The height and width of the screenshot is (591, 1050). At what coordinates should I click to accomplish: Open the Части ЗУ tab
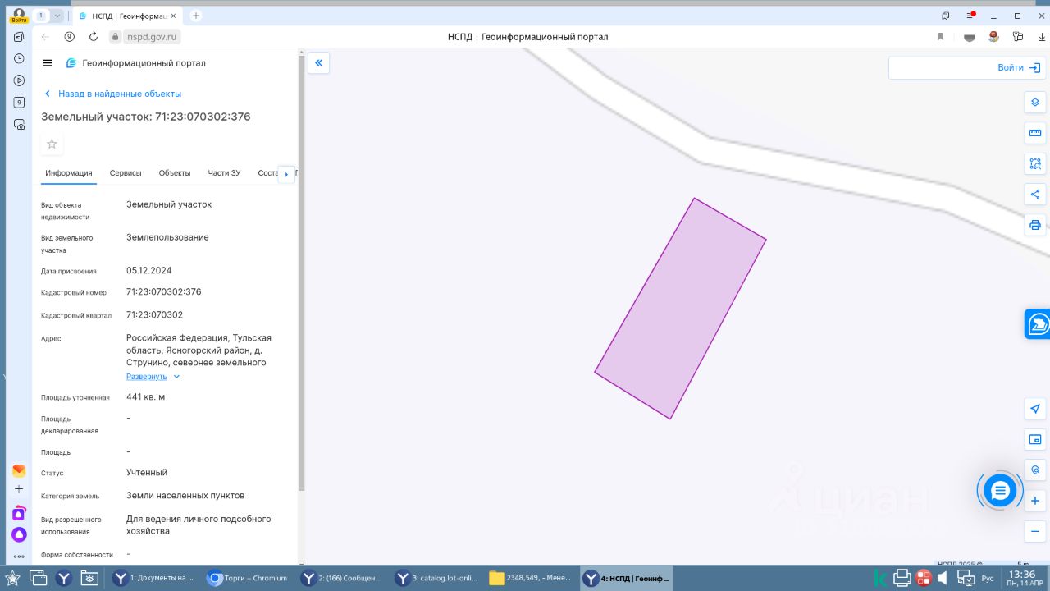(224, 173)
